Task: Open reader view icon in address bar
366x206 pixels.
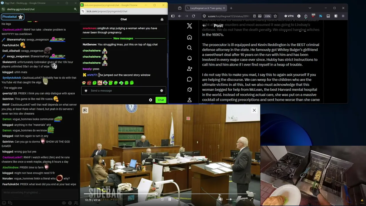Action: coord(254,16)
